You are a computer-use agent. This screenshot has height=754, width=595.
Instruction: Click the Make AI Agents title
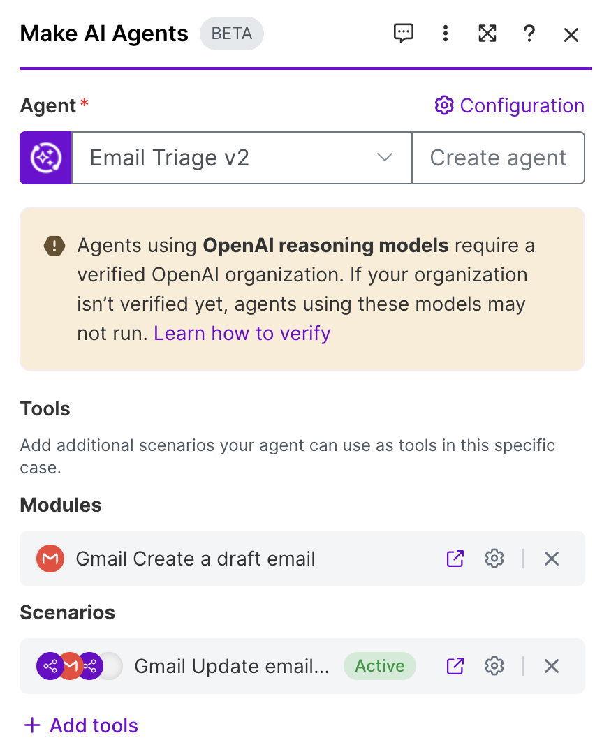pos(104,34)
